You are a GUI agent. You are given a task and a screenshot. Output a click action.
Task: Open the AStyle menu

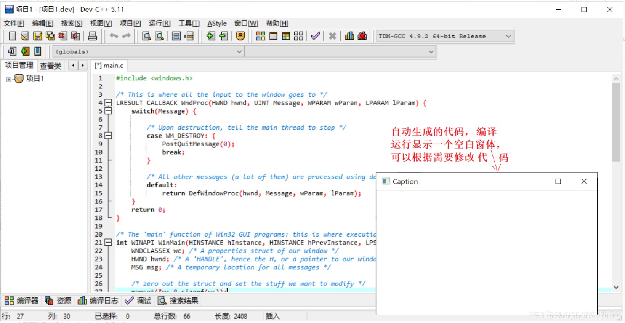(217, 23)
